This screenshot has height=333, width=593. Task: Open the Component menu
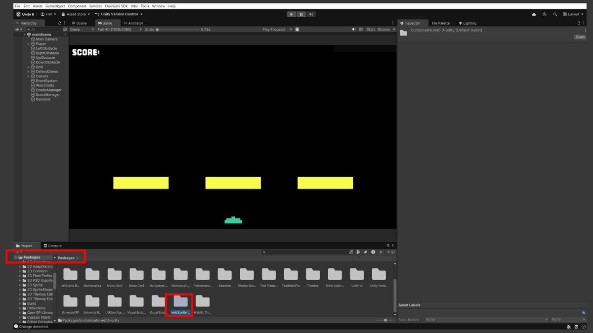point(77,6)
